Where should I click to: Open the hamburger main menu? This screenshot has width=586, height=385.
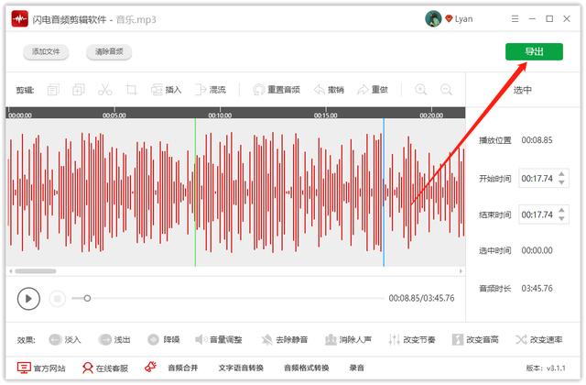(515, 18)
